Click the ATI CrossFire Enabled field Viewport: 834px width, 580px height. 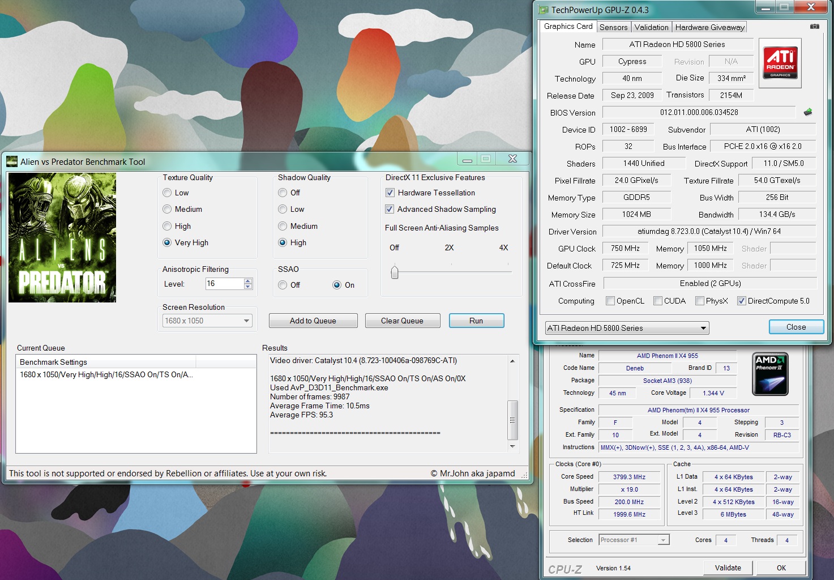(x=710, y=284)
